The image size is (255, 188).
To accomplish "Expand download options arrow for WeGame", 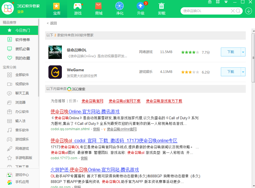I will tap(243, 72).
